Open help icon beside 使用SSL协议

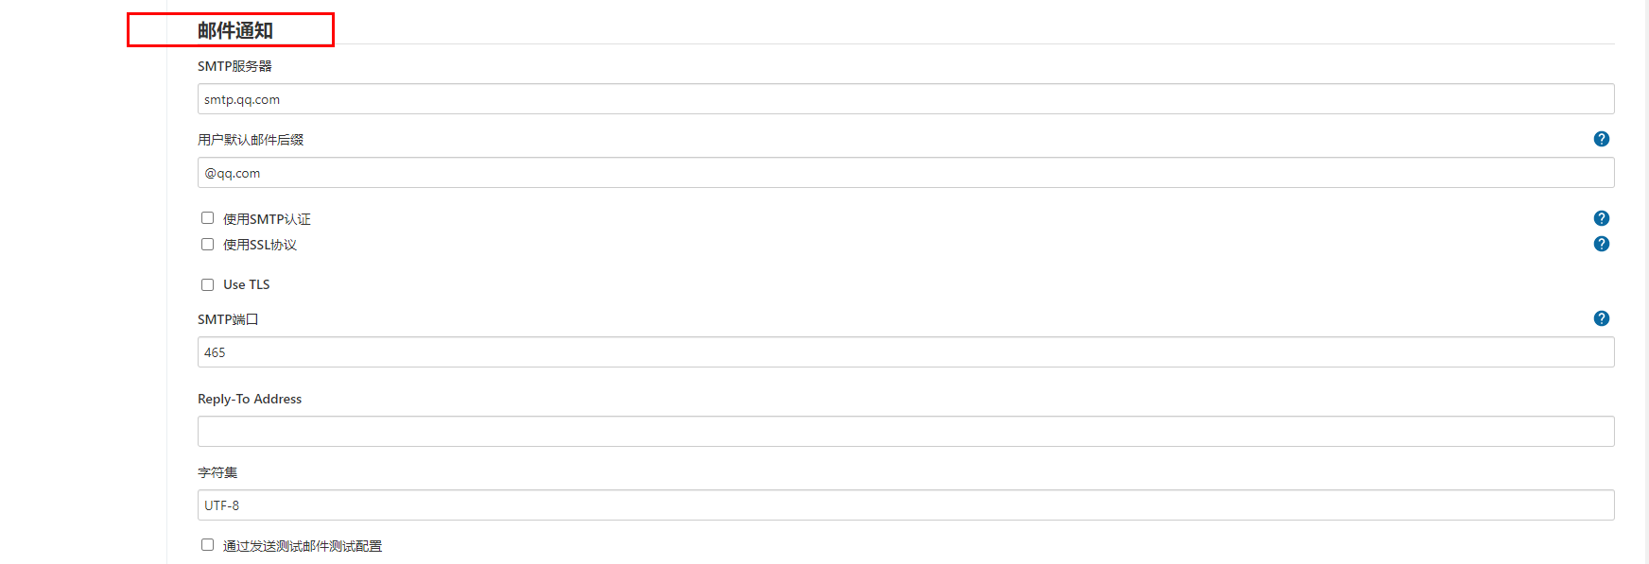(1601, 244)
